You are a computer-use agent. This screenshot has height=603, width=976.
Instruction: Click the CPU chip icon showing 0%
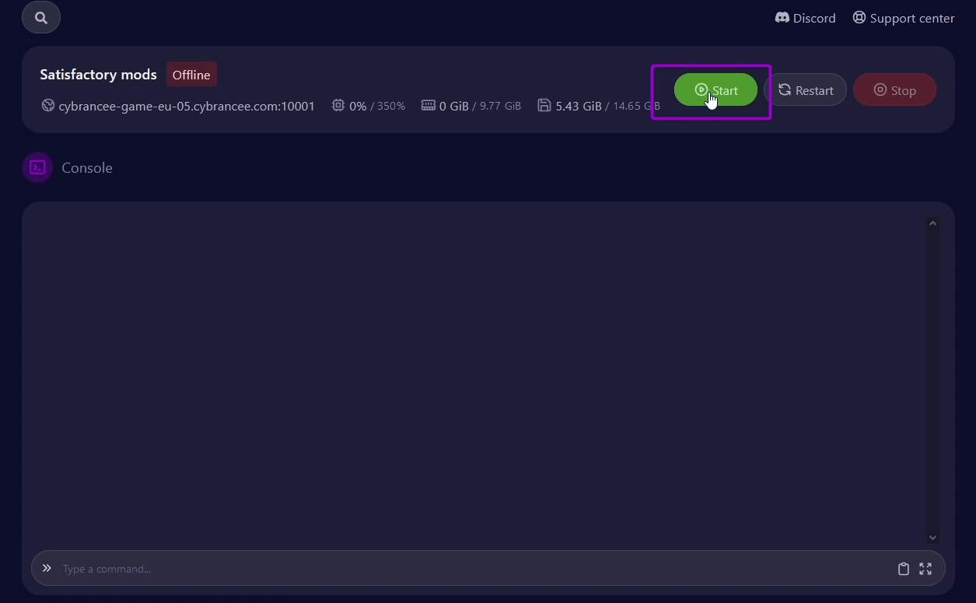pyautogui.click(x=338, y=105)
